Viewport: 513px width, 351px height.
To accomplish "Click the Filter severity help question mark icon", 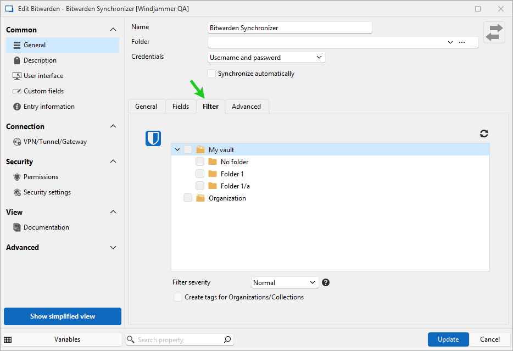I will click(326, 282).
